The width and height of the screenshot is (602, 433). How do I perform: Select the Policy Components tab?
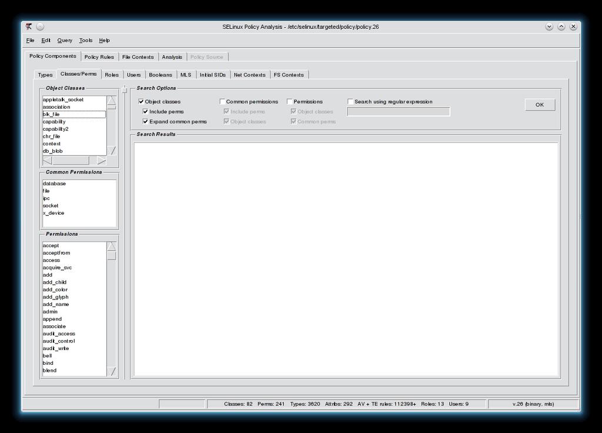[x=52, y=56]
